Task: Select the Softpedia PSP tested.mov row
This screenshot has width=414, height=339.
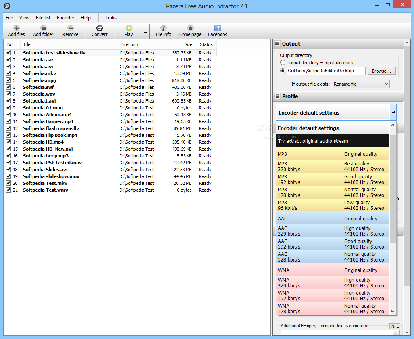Action: pyautogui.click(x=110, y=163)
